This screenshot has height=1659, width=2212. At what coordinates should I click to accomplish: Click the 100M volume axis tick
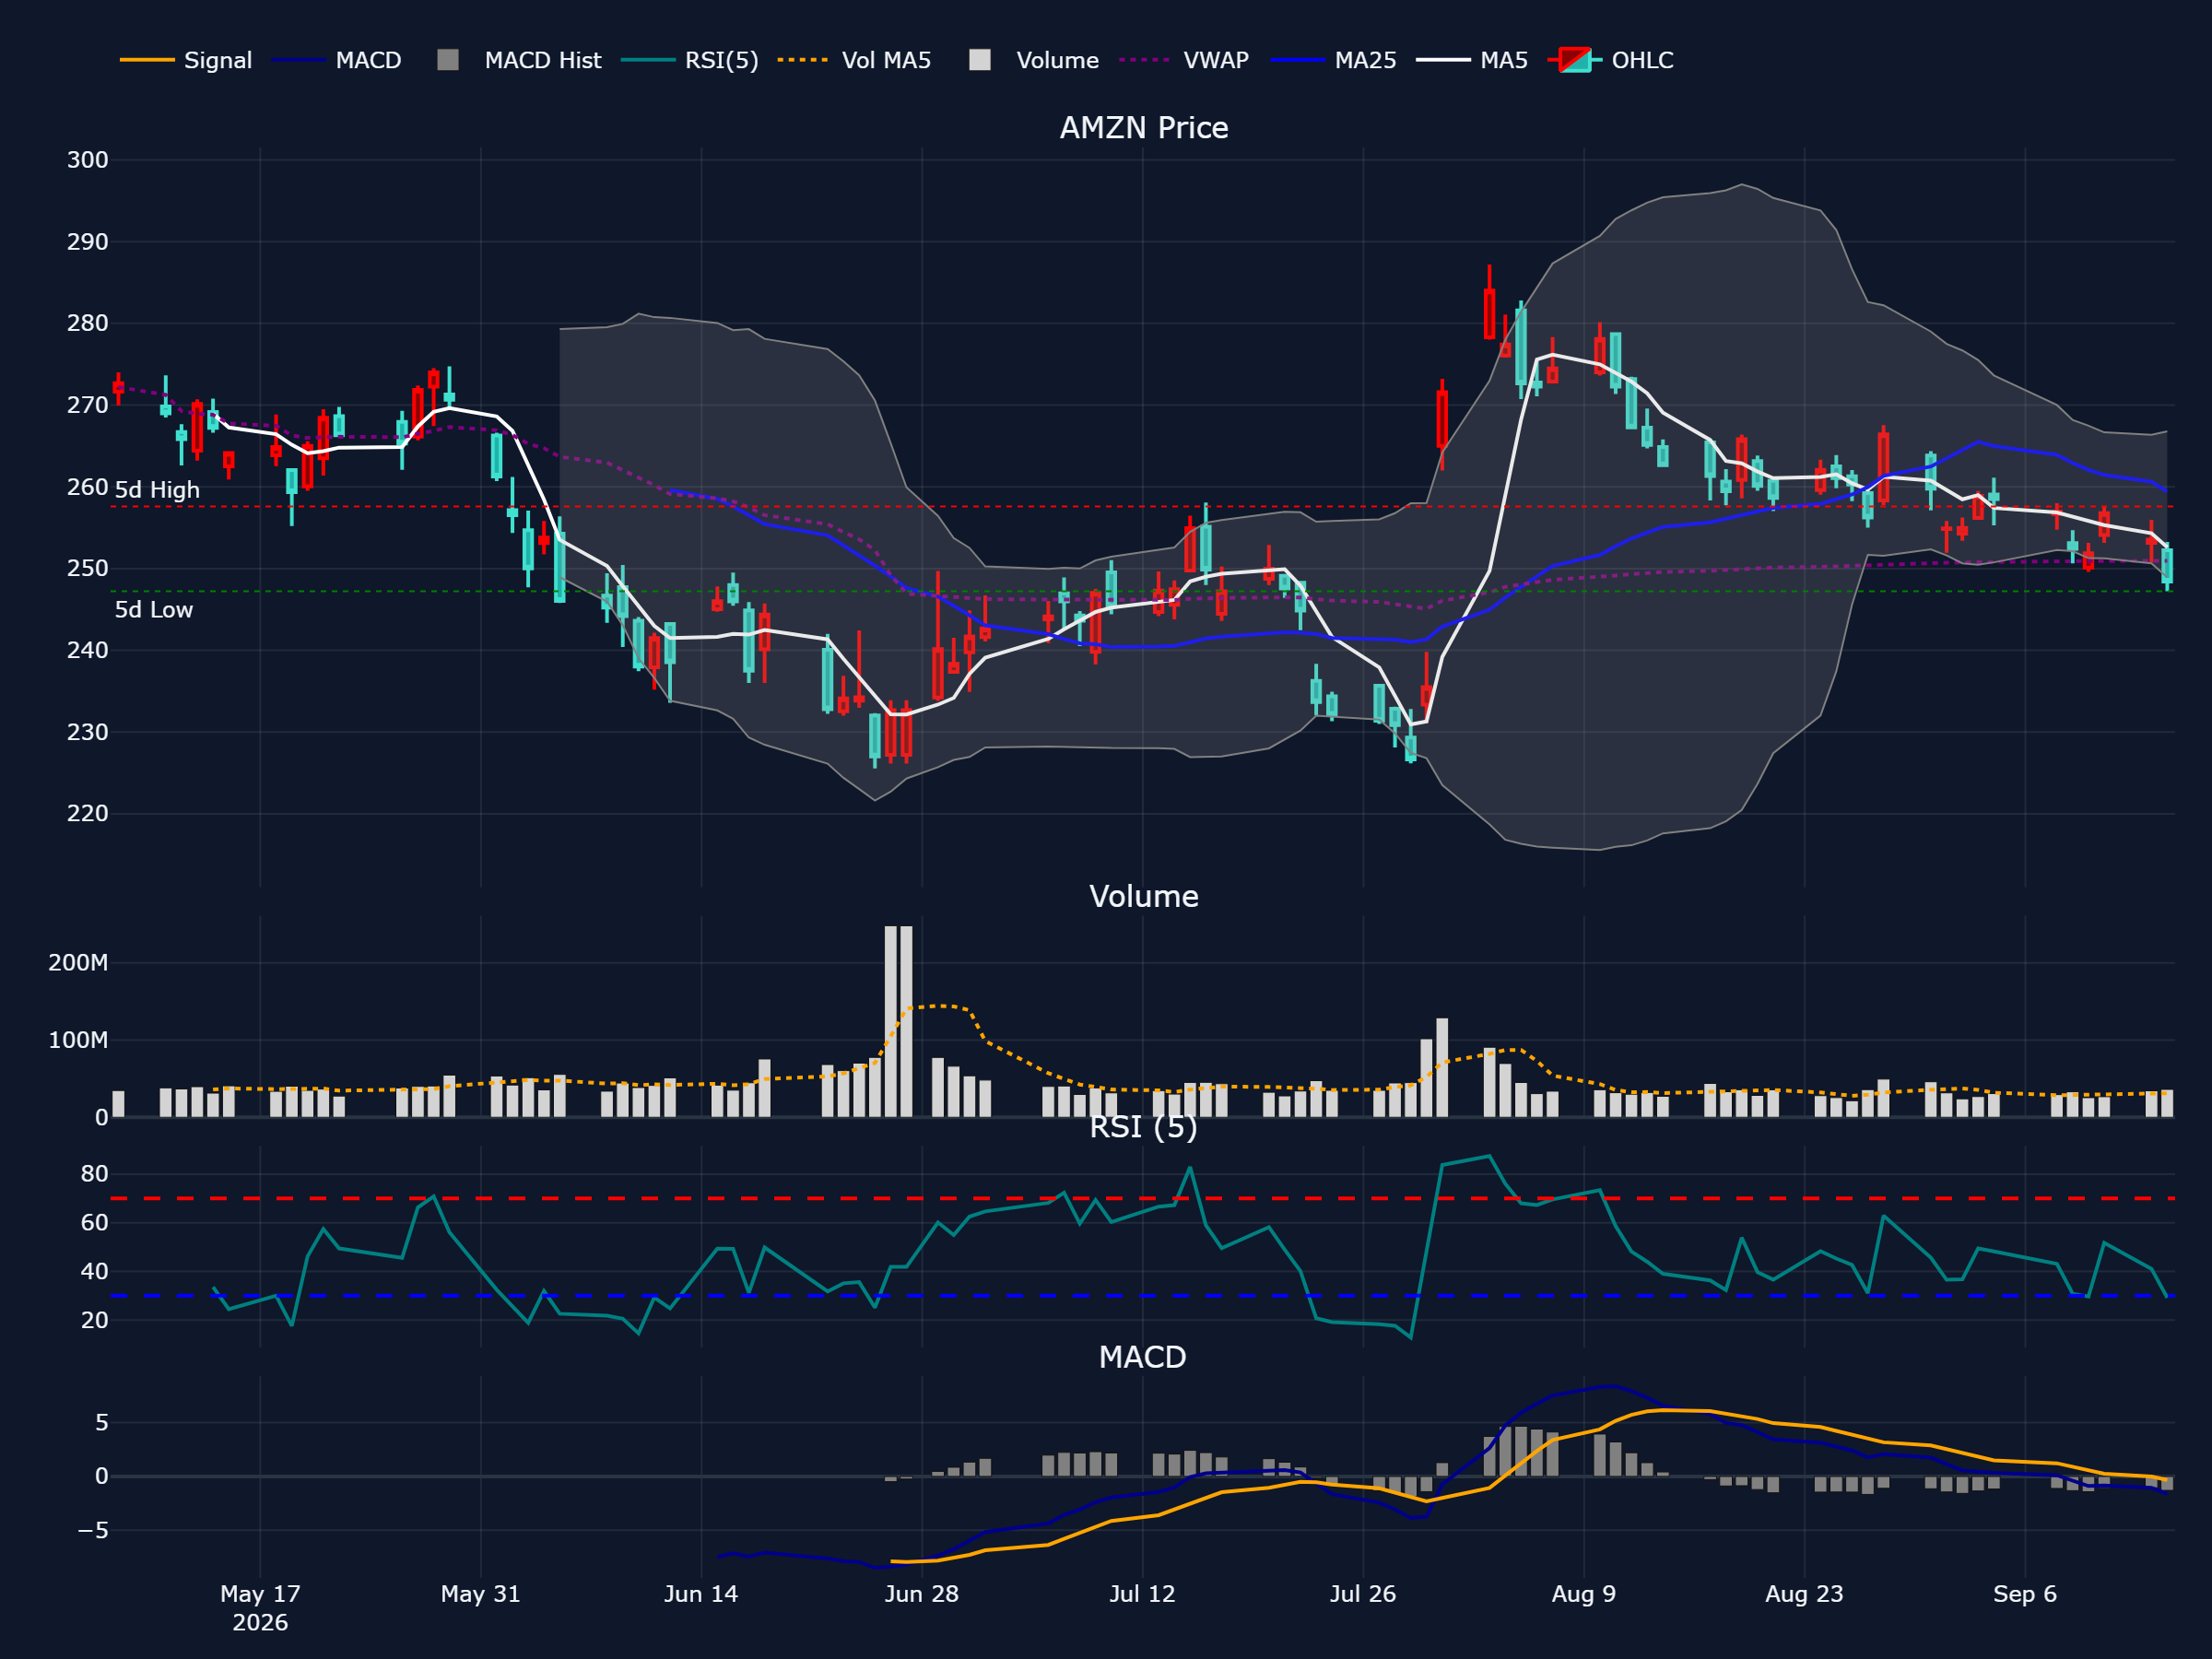pyautogui.click(x=78, y=1040)
